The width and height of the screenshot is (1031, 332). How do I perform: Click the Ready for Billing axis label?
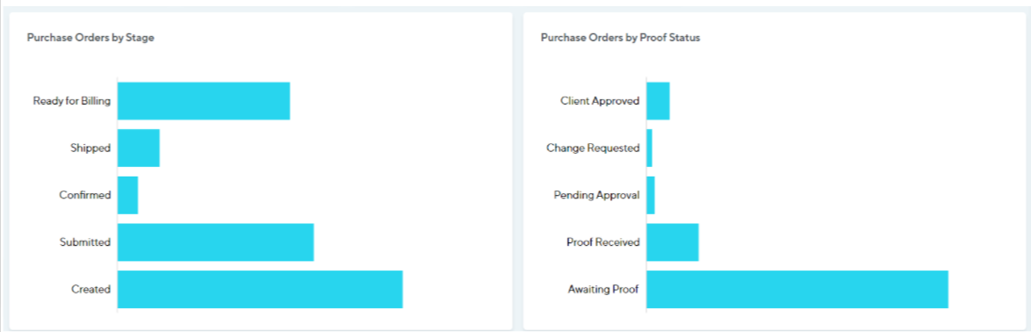[72, 101]
